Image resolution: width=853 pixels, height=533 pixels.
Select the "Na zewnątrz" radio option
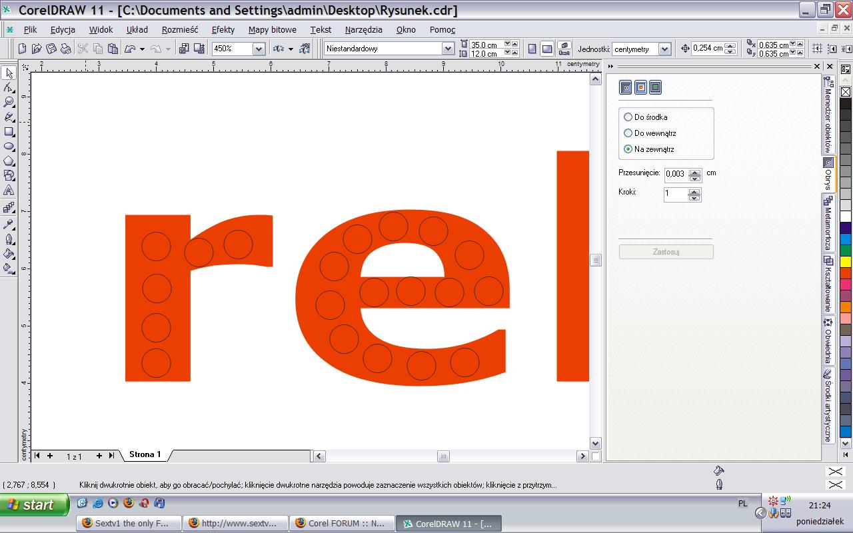[628, 149]
